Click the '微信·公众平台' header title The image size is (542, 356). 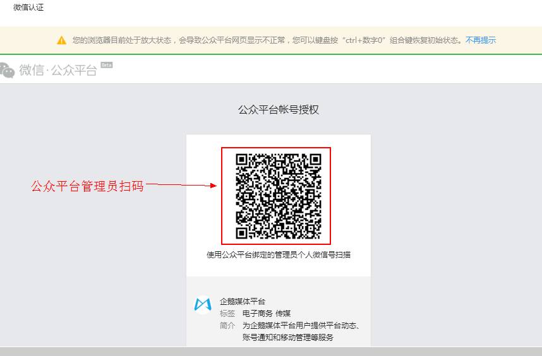[57, 71]
